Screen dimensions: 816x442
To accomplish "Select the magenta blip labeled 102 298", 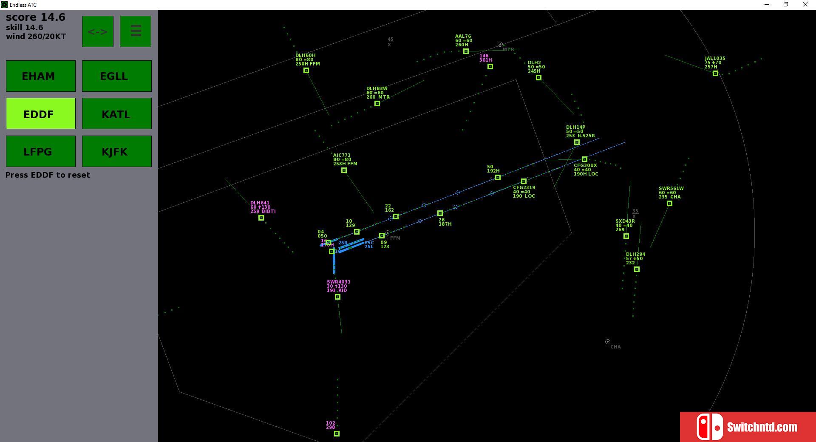I will point(337,434).
